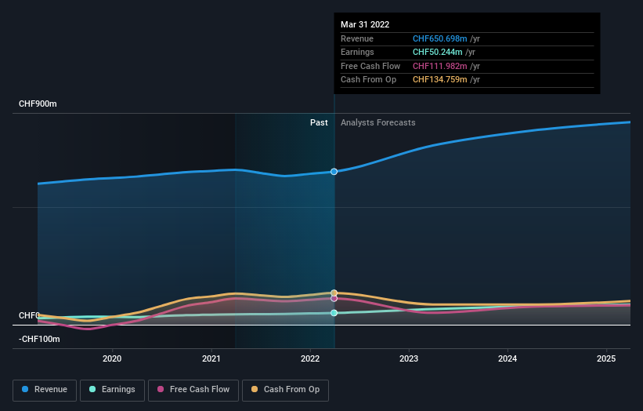Click the 2021 x-axis label
Viewport: 643px width, 411px height.
point(211,359)
